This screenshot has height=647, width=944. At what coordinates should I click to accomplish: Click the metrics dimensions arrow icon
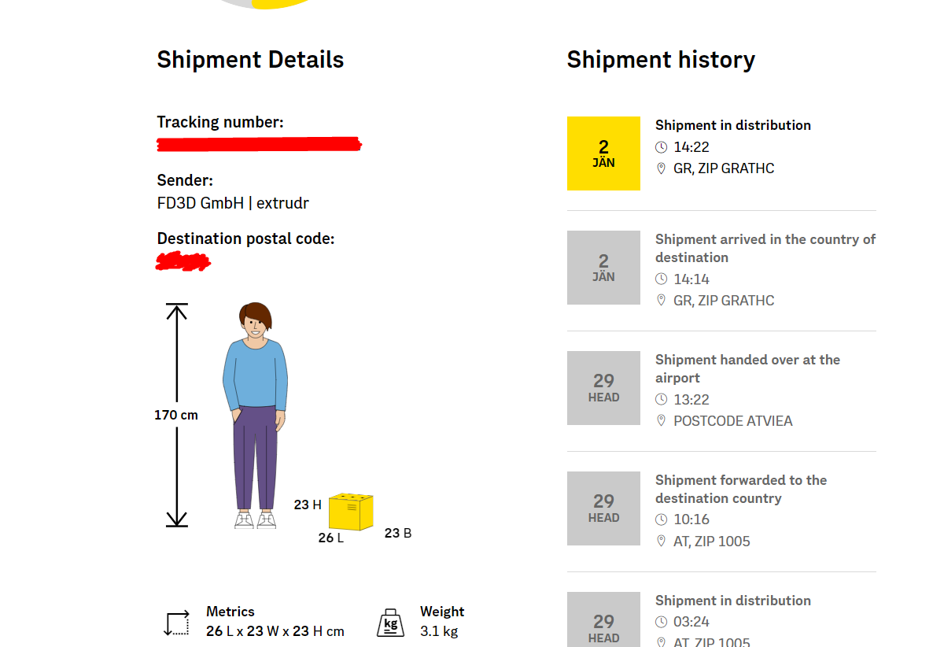[177, 623]
